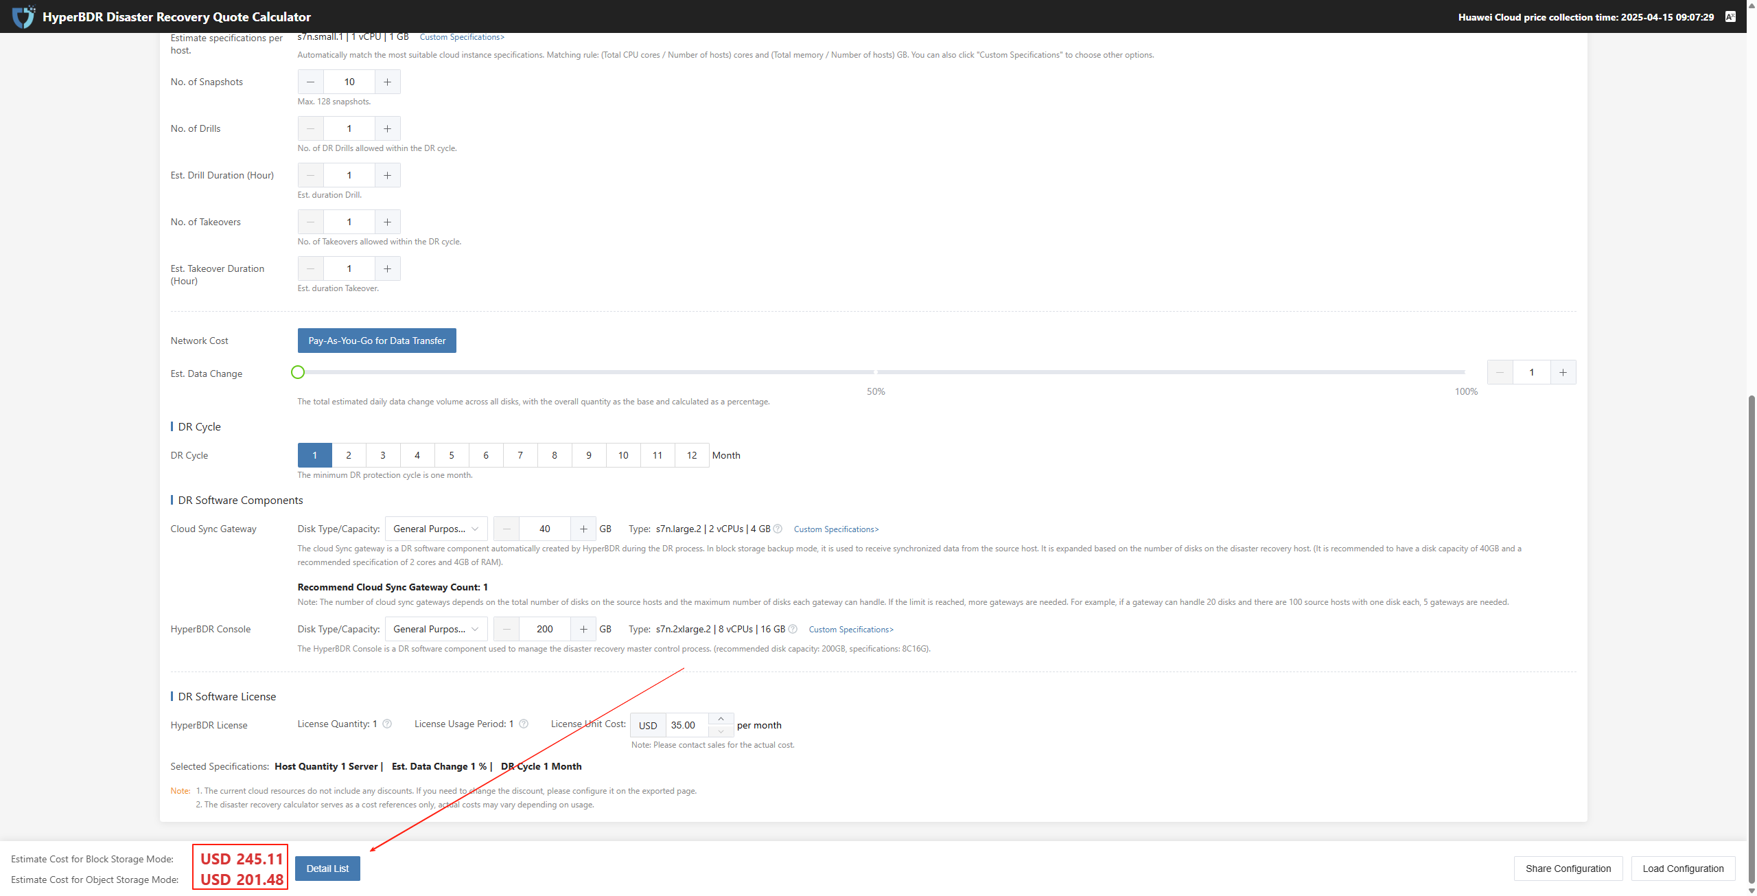This screenshot has height=896, width=1757.
Task: Select DR Cycle 10 months
Action: pos(623,455)
